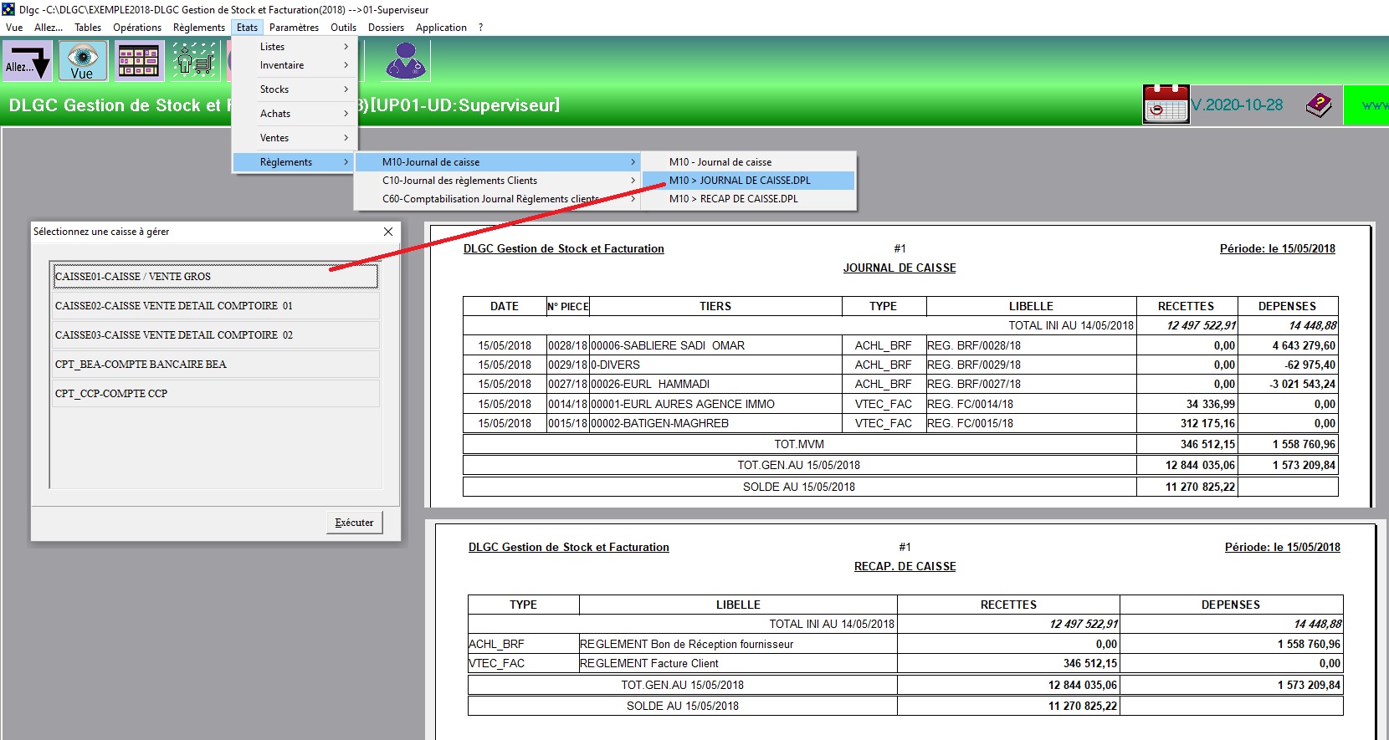Expand C10-Journal des règlements Clients submenu

(499, 181)
